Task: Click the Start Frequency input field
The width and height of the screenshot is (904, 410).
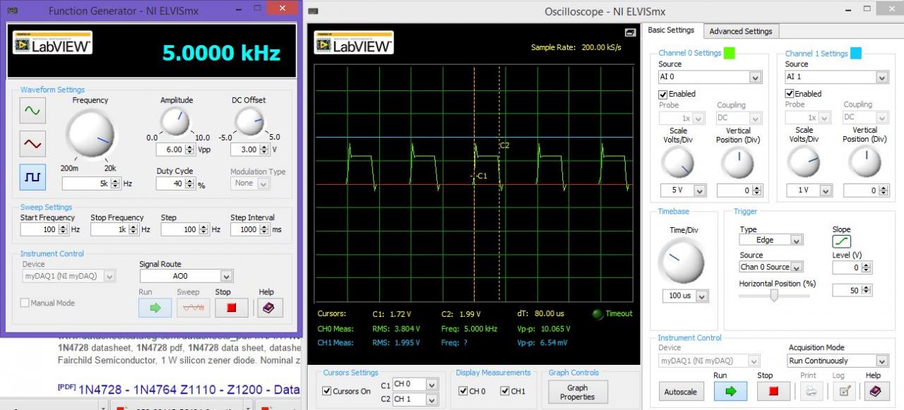Action: pos(40,229)
